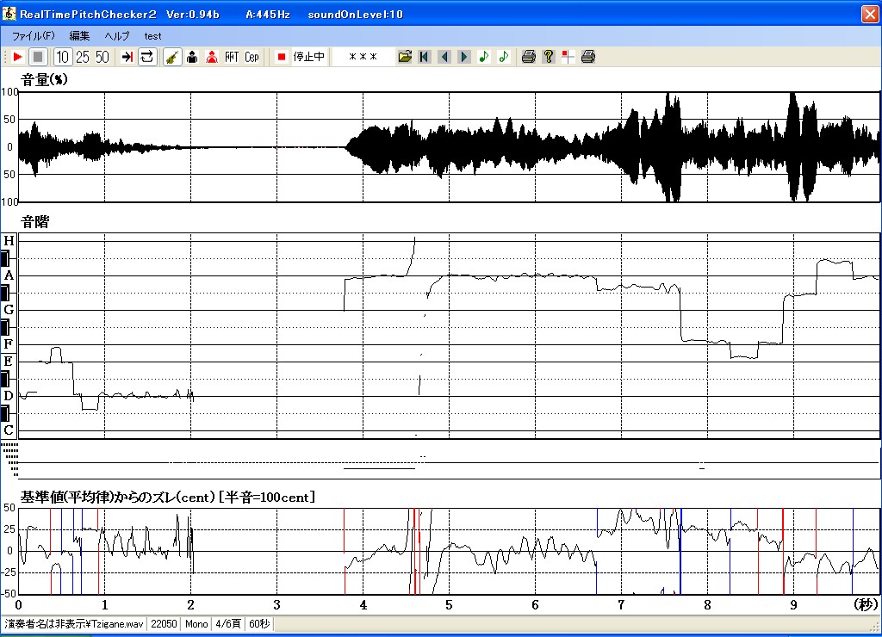Click the 4/6頁 page indicator
Viewport: 882px width, 637px height.
pos(228,624)
